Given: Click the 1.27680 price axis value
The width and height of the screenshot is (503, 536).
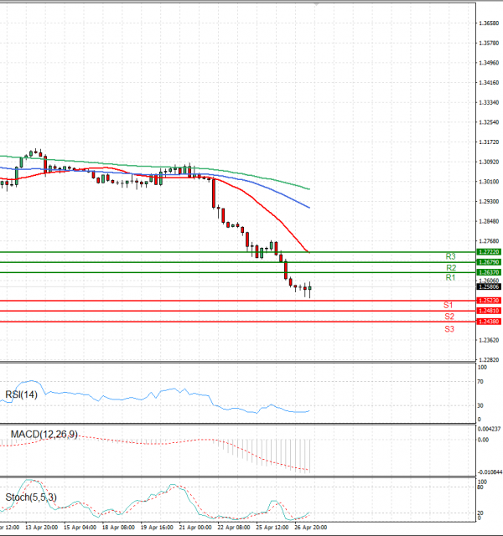Looking at the screenshot, I should click(489, 241).
